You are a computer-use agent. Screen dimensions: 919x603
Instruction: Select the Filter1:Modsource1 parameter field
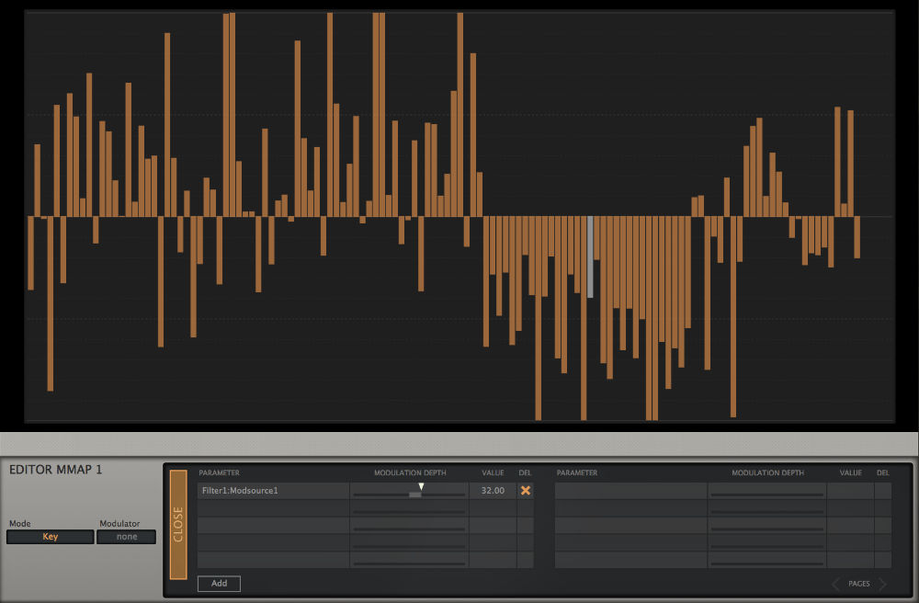click(273, 491)
